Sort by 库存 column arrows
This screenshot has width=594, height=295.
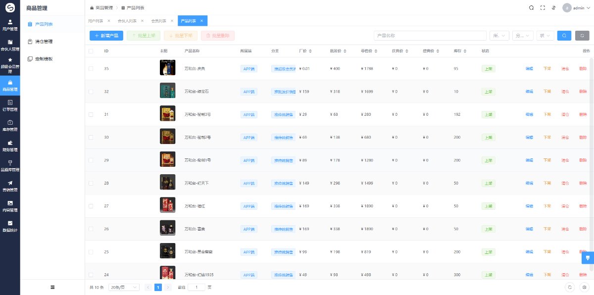[465, 51]
